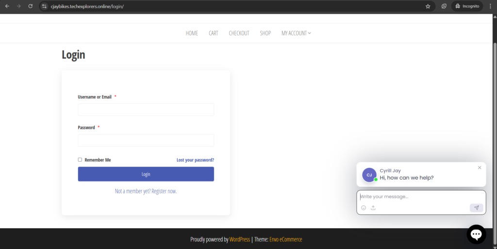497x249 pixels.
Task: Send the chat message with paper plane
Action: click(476, 208)
